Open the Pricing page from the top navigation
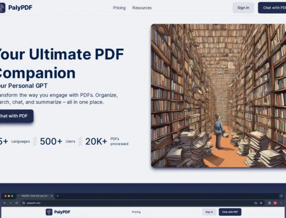 pyautogui.click(x=119, y=8)
